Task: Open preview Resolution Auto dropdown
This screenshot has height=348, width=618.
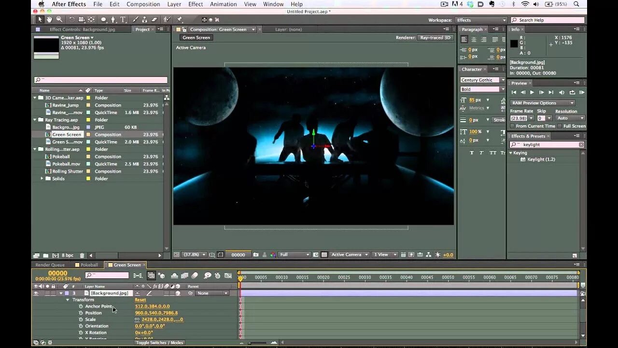Action: click(570, 118)
